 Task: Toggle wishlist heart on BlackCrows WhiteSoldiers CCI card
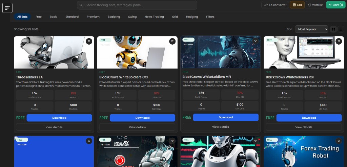click(172, 41)
